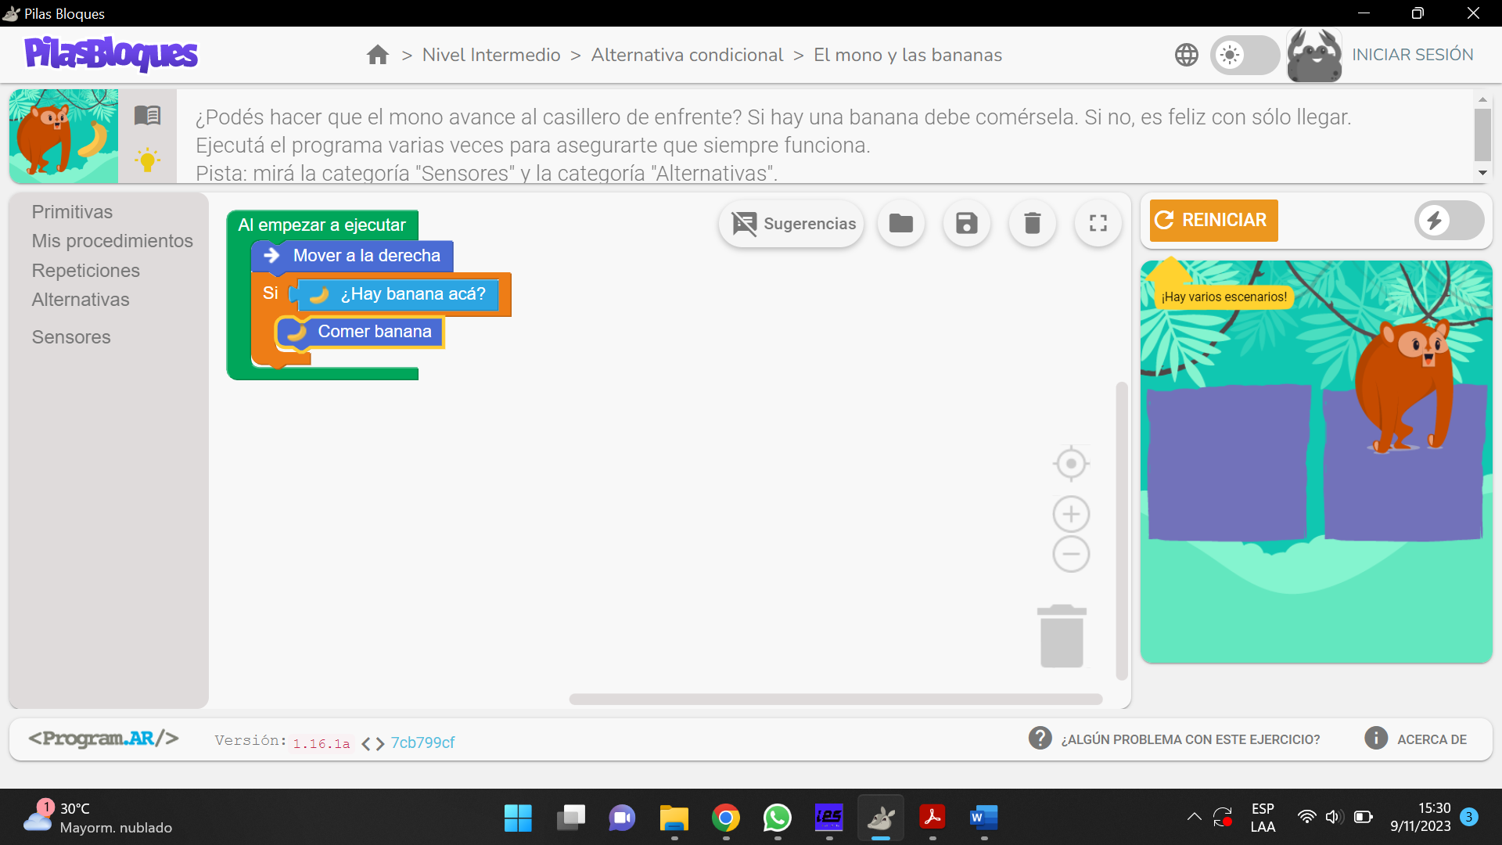Toggle the Sugerencias button

click(792, 224)
